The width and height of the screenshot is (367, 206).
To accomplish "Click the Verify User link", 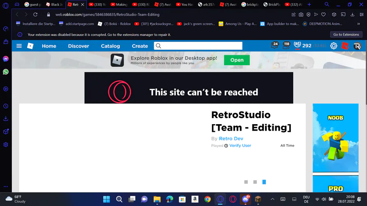I will (240, 145).
